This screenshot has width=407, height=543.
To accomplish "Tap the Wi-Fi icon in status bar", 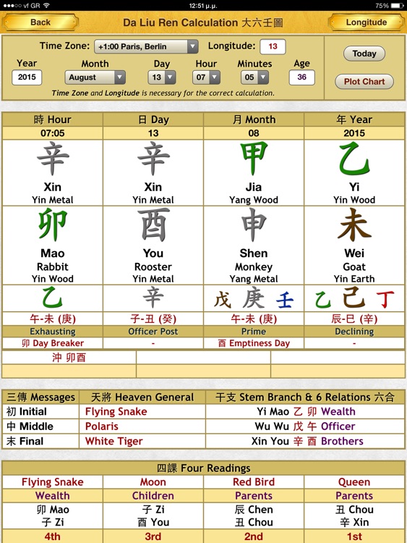I will 47,6.
